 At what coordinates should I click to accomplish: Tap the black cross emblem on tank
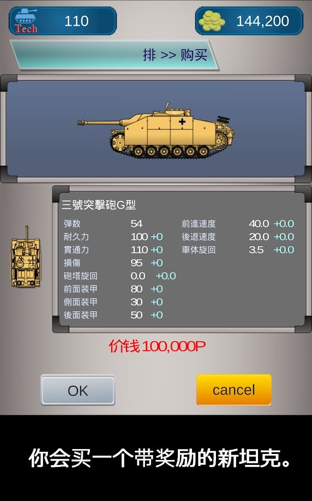coord(182,121)
